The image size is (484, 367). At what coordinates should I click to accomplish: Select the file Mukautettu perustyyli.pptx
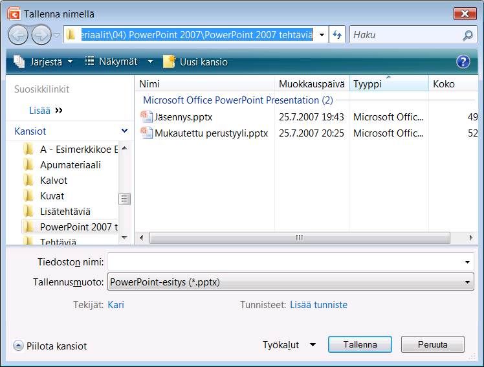[x=211, y=133]
